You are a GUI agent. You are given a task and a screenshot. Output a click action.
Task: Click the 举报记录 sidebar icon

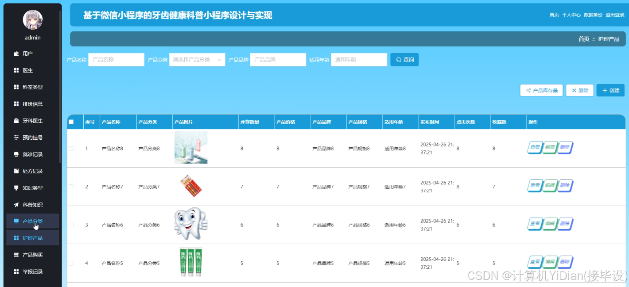pos(16,272)
